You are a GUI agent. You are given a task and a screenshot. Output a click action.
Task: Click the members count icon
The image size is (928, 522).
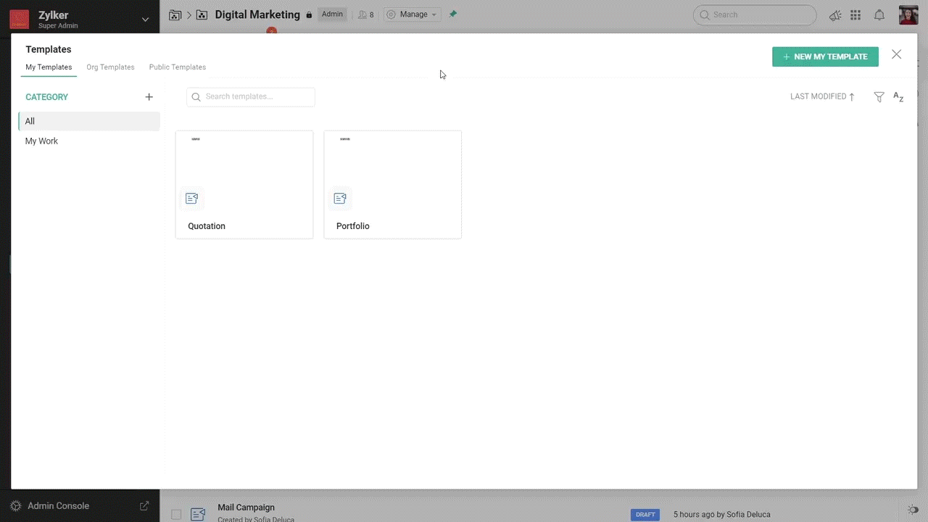[x=366, y=14]
